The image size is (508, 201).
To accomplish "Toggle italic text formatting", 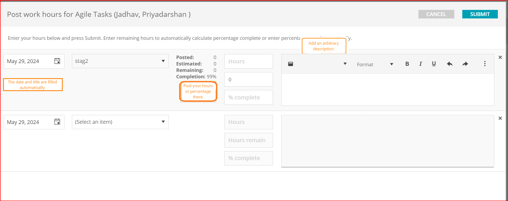I will tap(421, 64).
